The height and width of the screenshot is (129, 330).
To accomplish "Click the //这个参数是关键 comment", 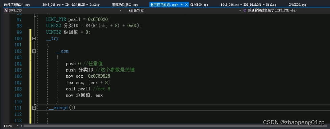I will tap(115, 70).
